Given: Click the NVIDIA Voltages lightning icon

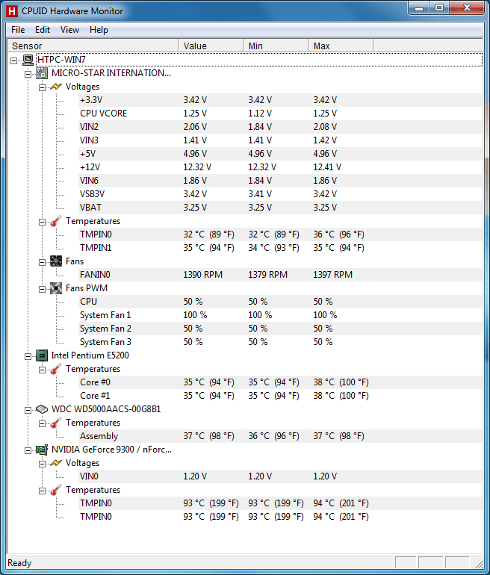Looking at the screenshot, I should (56, 463).
